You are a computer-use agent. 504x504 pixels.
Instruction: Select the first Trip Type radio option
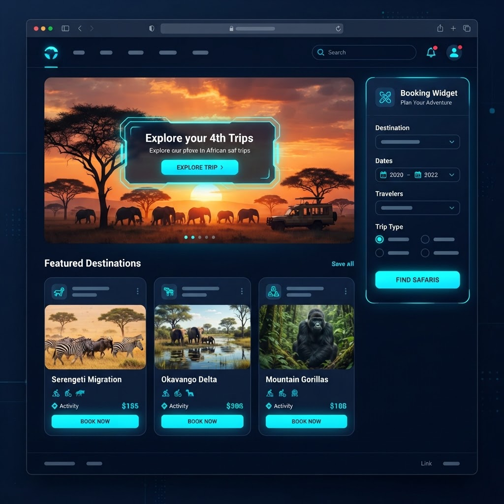tap(379, 239)
